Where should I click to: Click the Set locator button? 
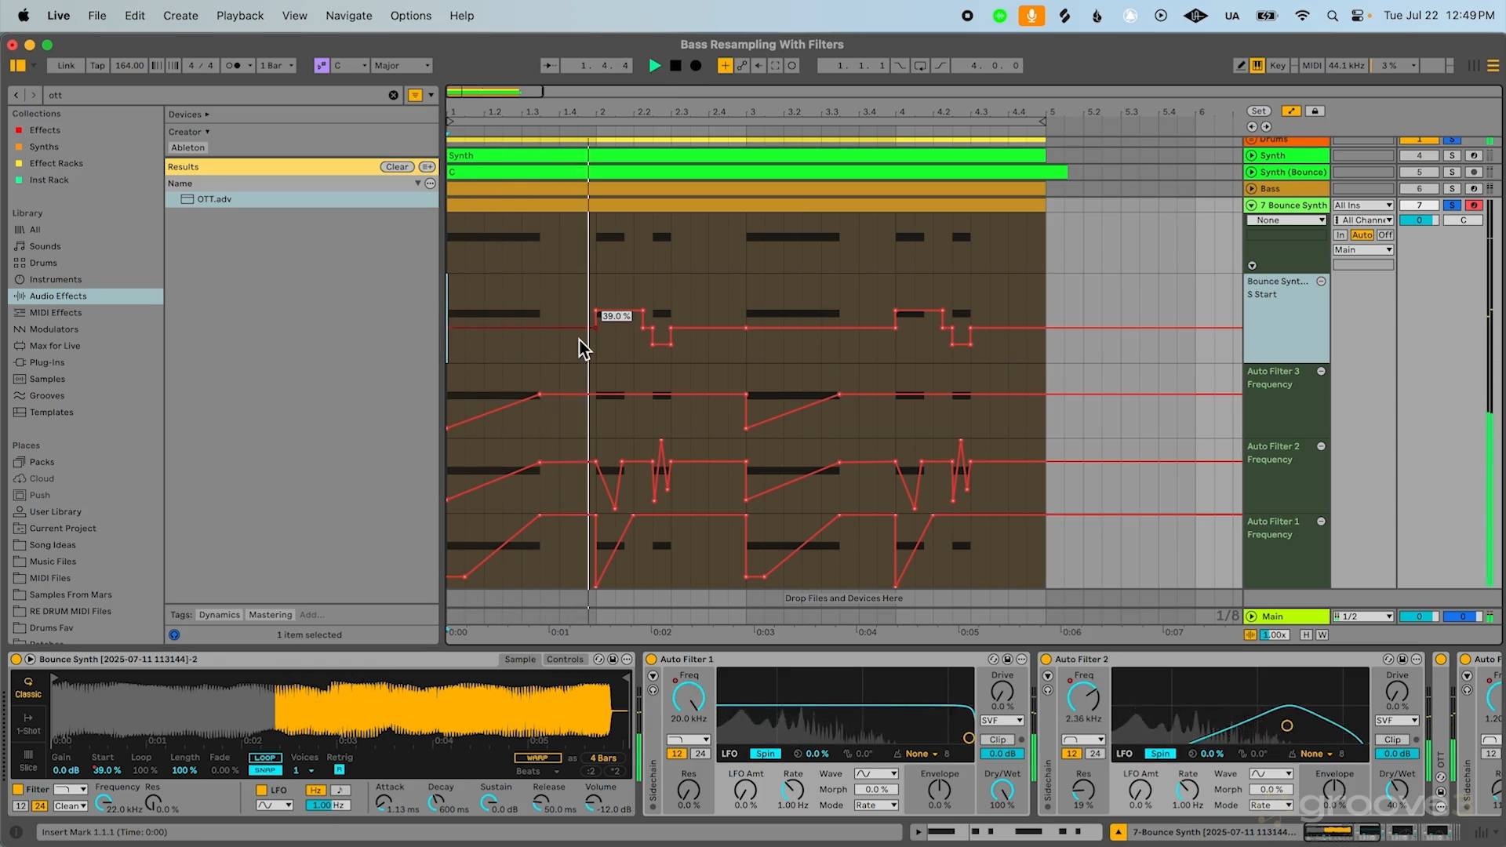coord(1258,111)
